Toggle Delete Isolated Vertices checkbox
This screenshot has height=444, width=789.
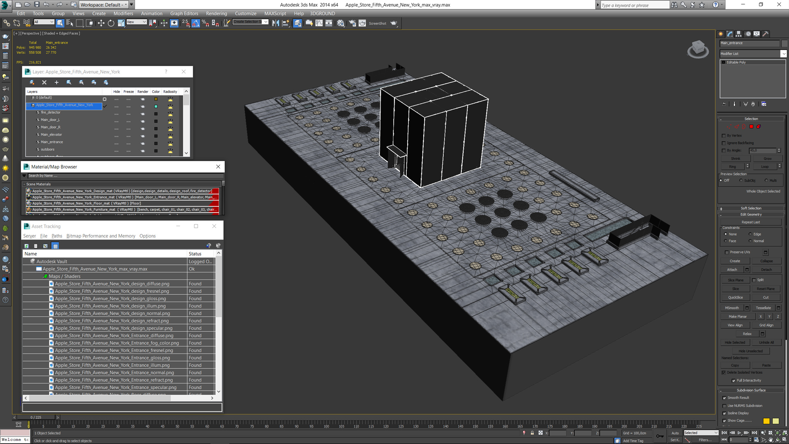pos(724,373)
